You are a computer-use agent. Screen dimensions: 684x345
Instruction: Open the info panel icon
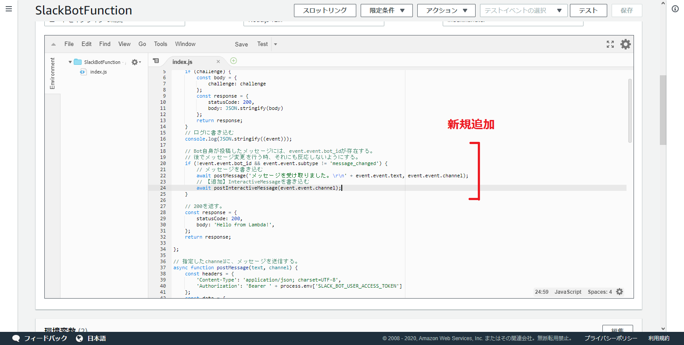click(x=675, y=9)
